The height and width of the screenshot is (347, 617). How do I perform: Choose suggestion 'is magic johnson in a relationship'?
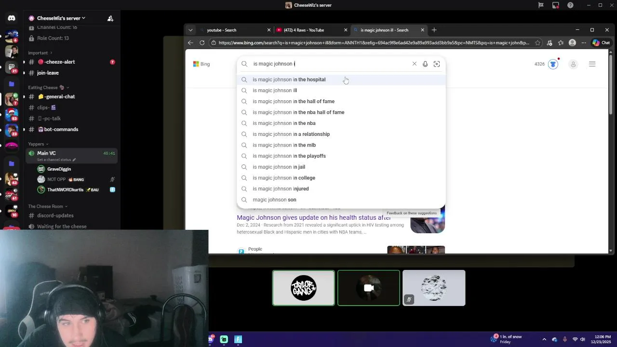coord(341,134)
